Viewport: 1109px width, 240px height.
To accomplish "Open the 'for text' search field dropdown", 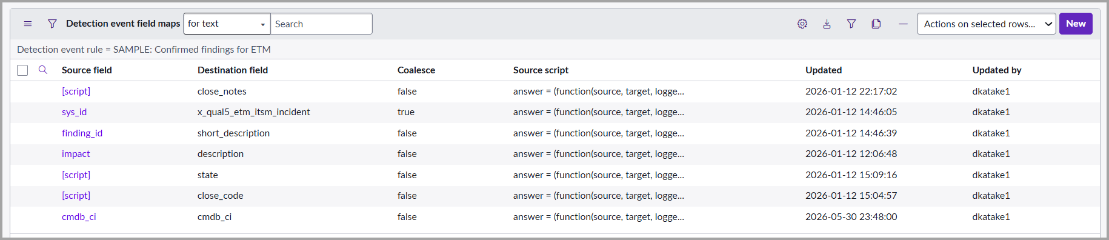I will point(227,24).
